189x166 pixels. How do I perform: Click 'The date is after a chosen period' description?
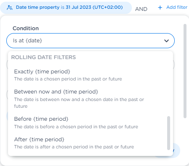coord(74,147)
